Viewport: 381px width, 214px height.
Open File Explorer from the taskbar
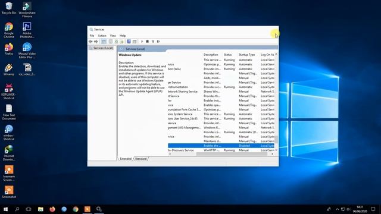tap(40, 209)
